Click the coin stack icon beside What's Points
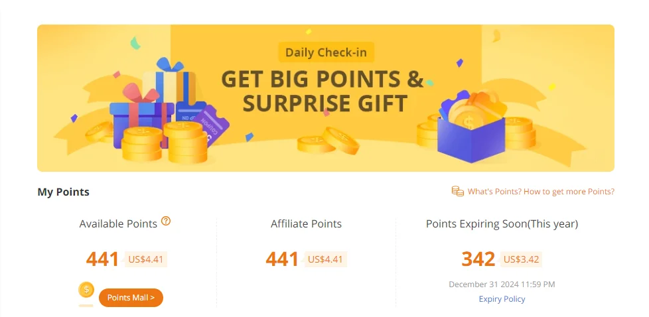 [x=458, y=192]
